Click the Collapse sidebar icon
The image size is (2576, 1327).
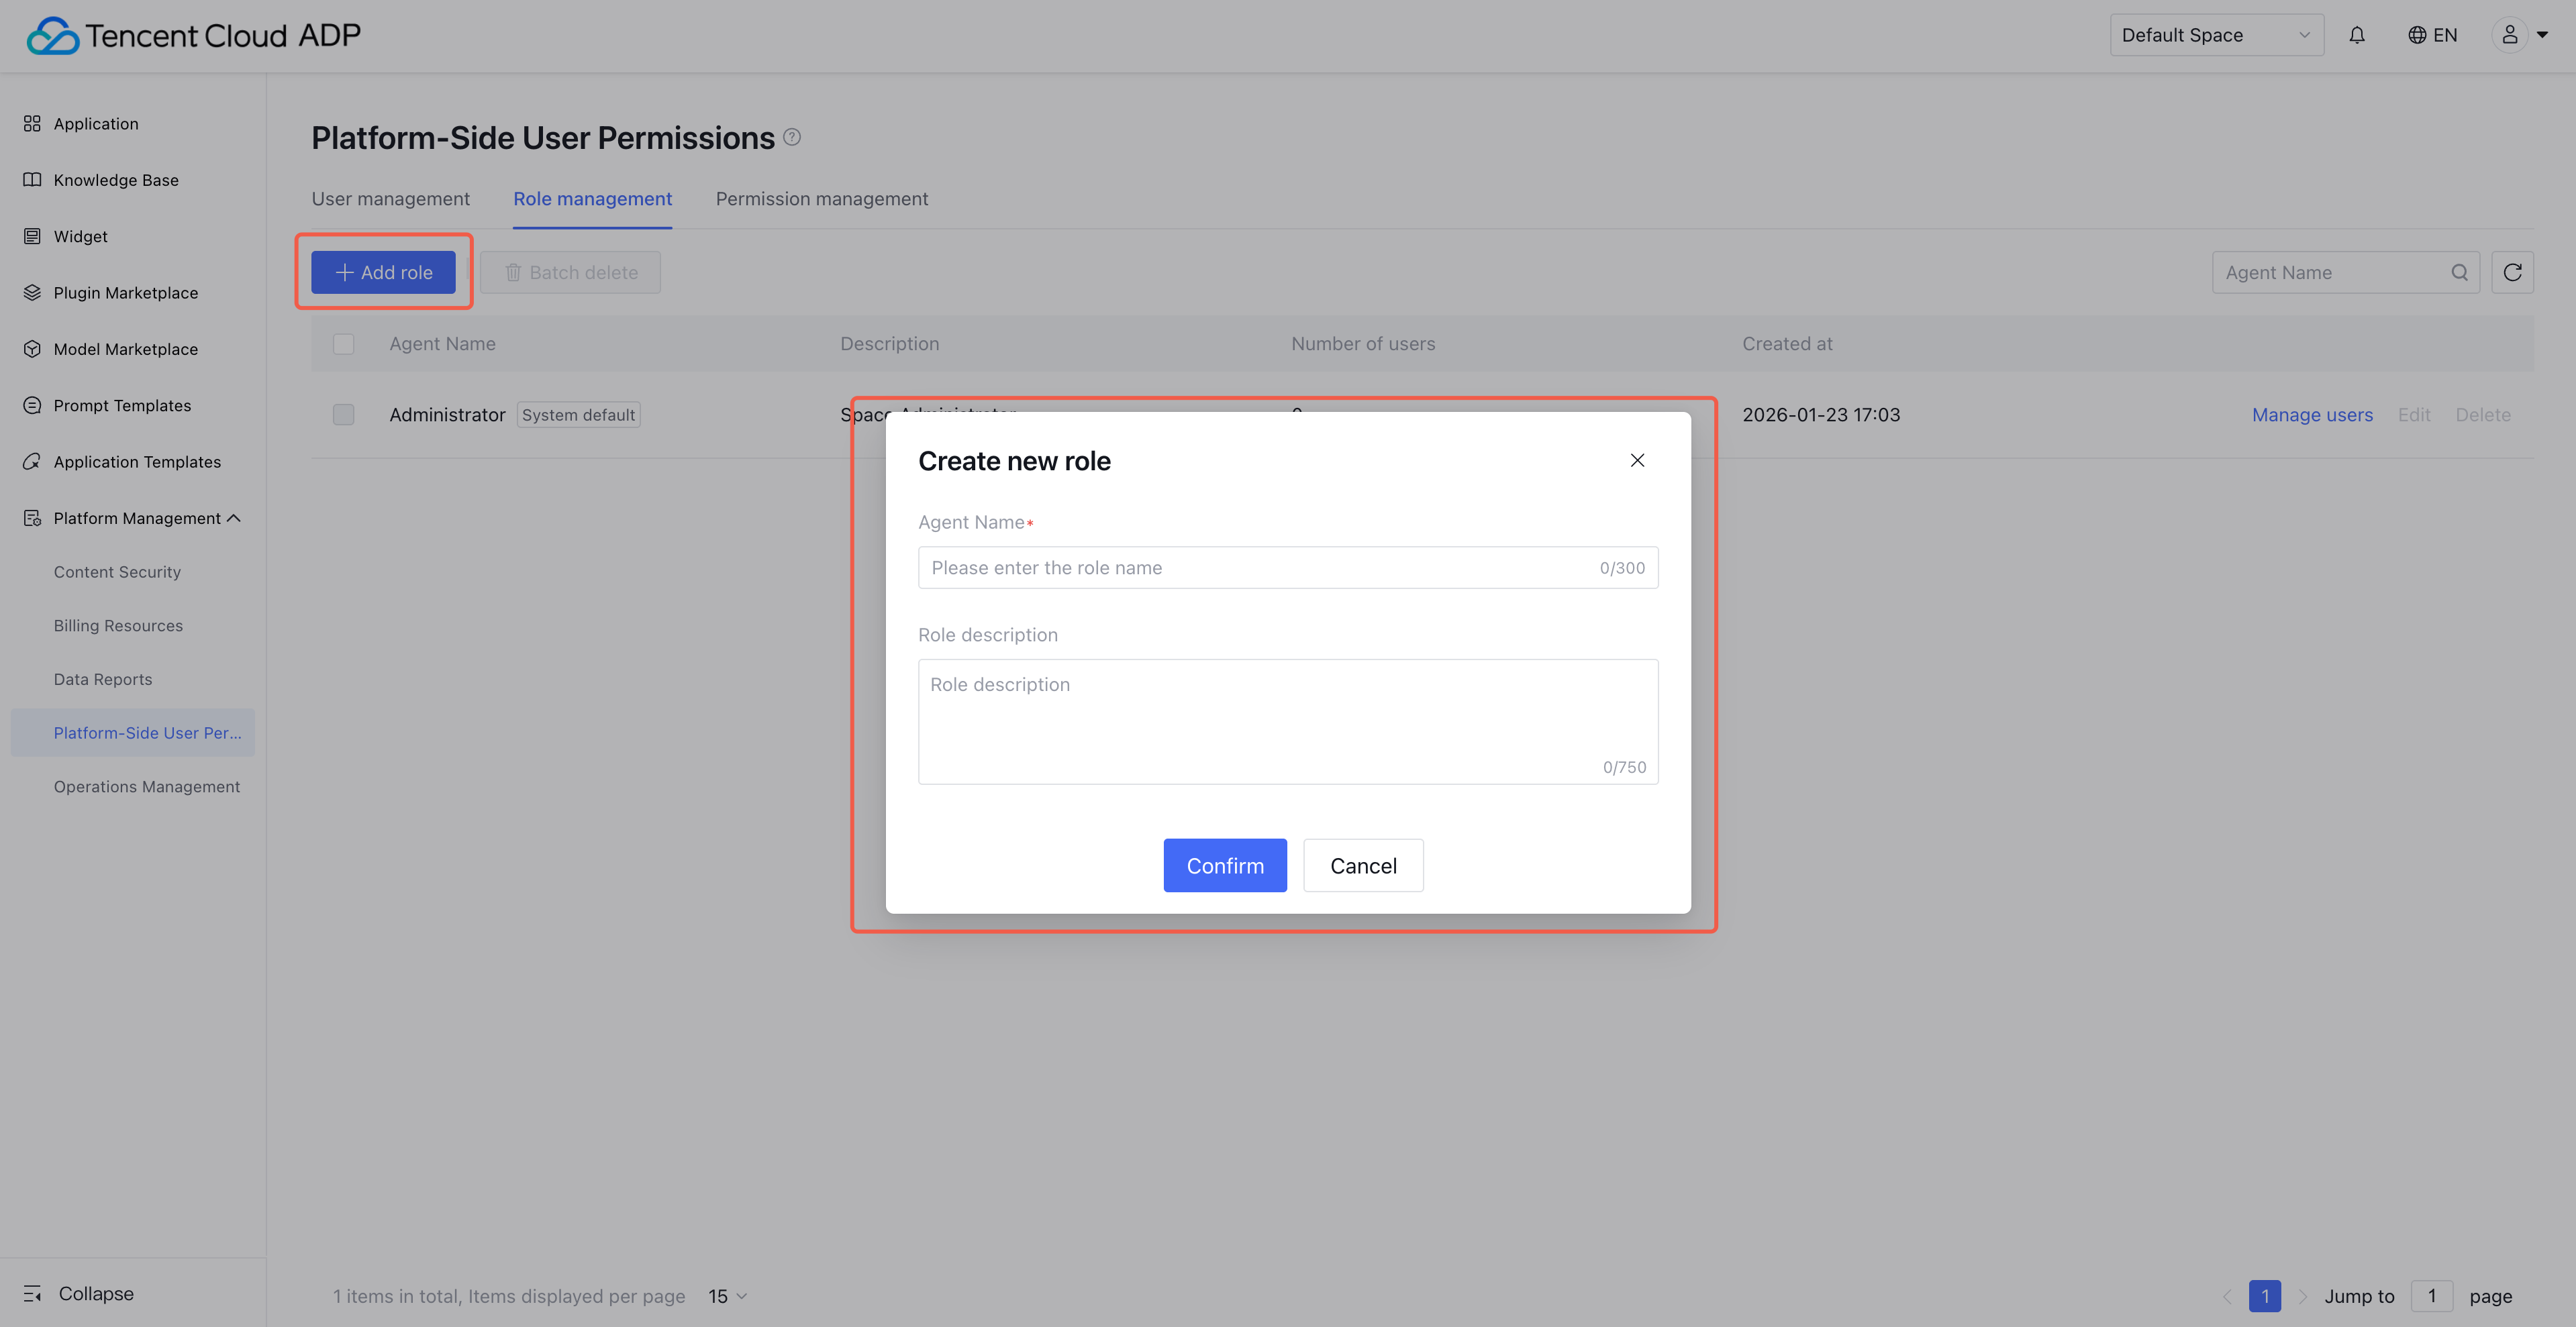tap(32, 1293)
